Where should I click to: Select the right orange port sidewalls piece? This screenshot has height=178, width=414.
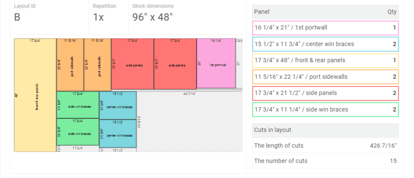[98, 65]
